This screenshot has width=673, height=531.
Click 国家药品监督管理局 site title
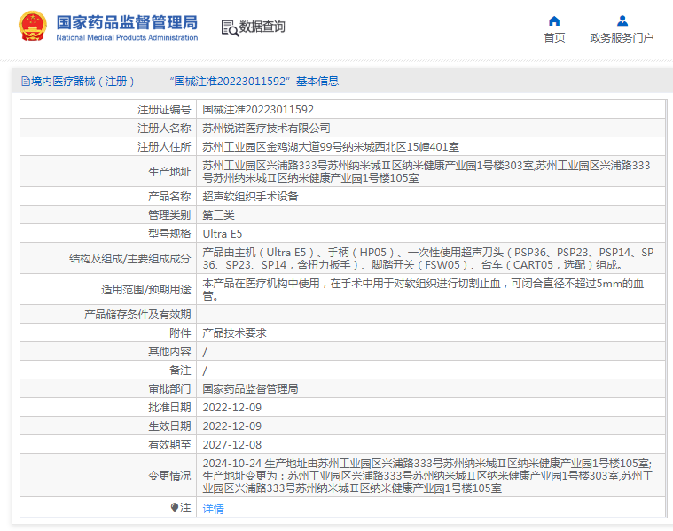click(x=127, y=22)
